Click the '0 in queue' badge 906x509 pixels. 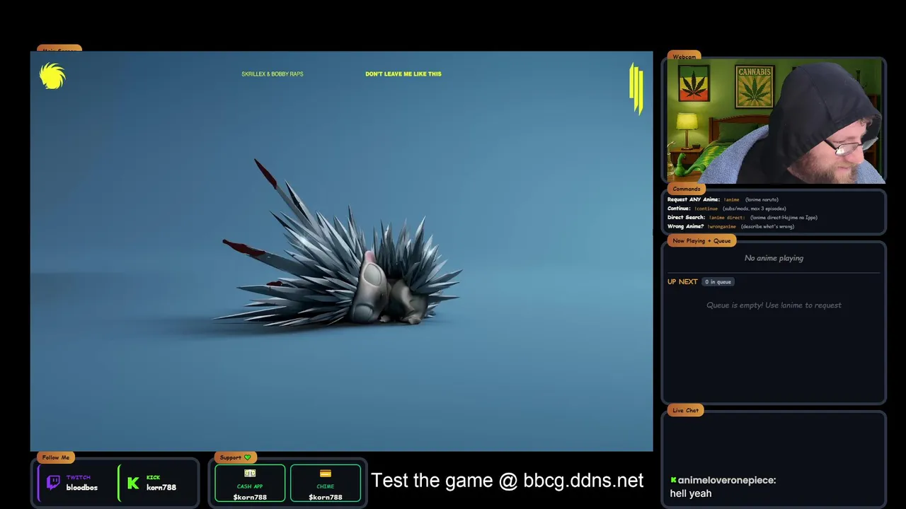[718, 282]
